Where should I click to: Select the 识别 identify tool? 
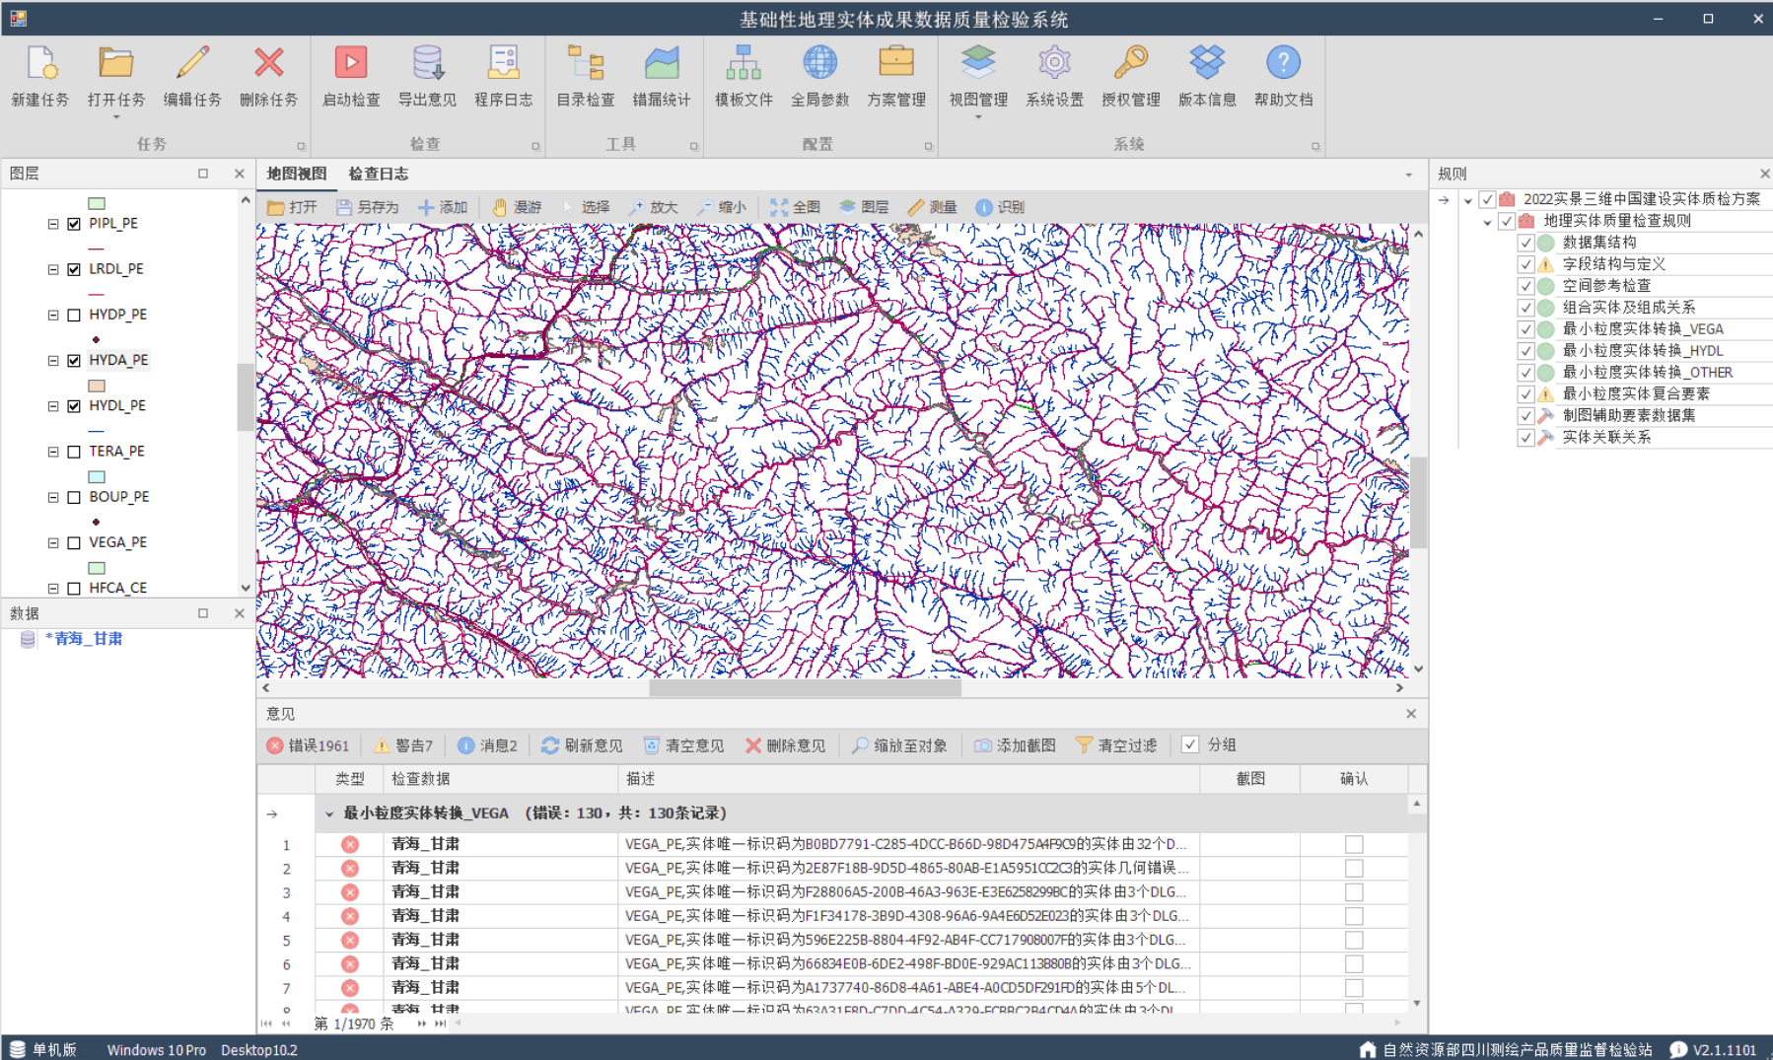click(x=1000, y=207)
